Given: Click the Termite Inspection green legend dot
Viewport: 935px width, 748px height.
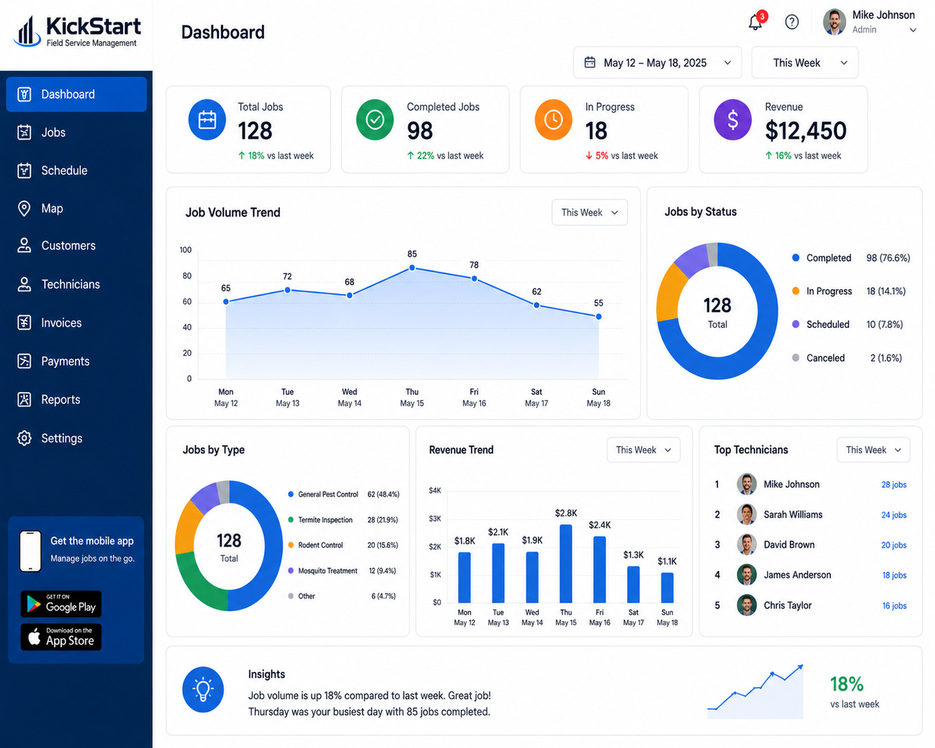Looking at the screenshot, I should pos(291,519).
